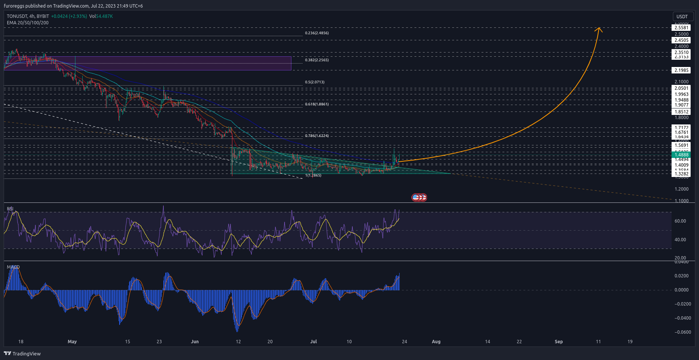Screen dimensions: 699x360
Task: Click the green current price label 1.4888
Action: point(681,155)
